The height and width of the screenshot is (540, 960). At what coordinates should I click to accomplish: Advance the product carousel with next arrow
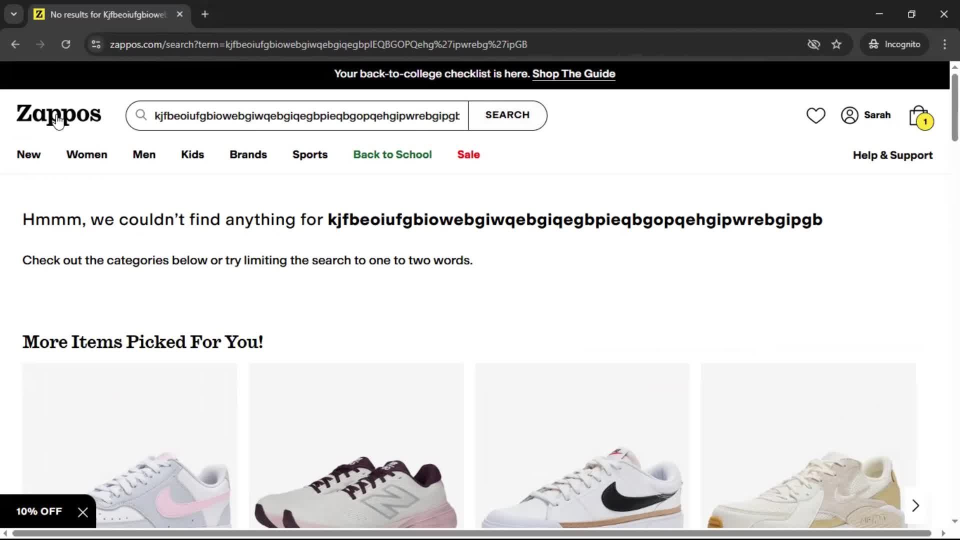915,505
